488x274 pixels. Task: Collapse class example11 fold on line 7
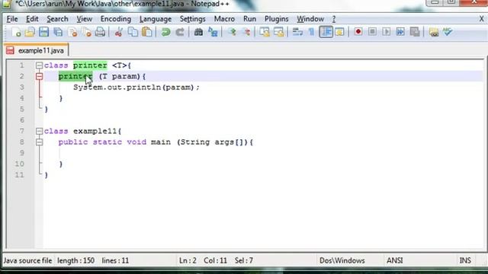pos(39,131)
